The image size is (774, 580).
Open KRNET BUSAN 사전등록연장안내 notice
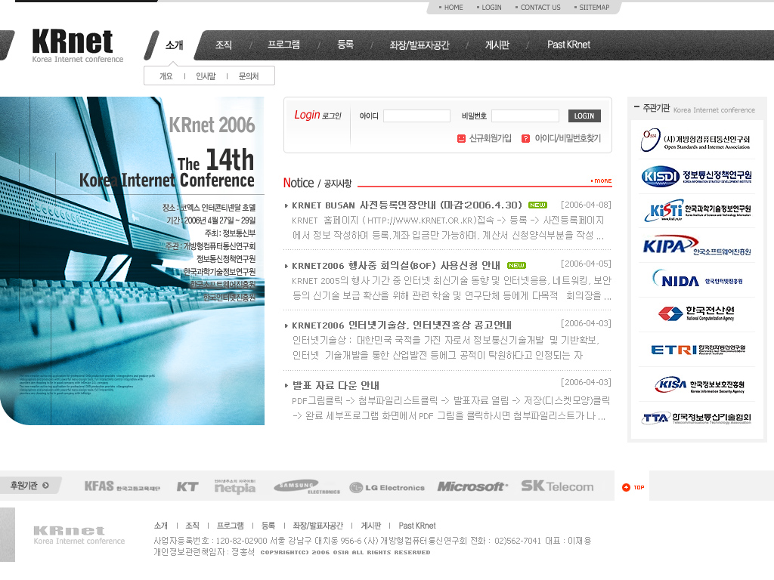tap(407, 205)
